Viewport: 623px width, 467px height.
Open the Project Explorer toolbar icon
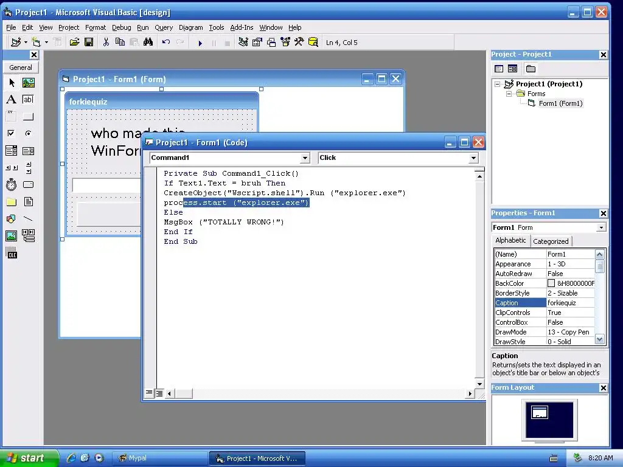click(243, 42)
